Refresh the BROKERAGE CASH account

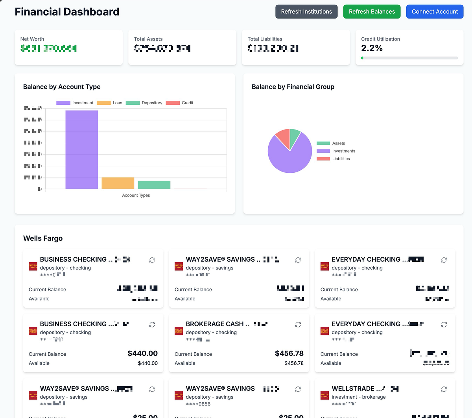(298, 325)
